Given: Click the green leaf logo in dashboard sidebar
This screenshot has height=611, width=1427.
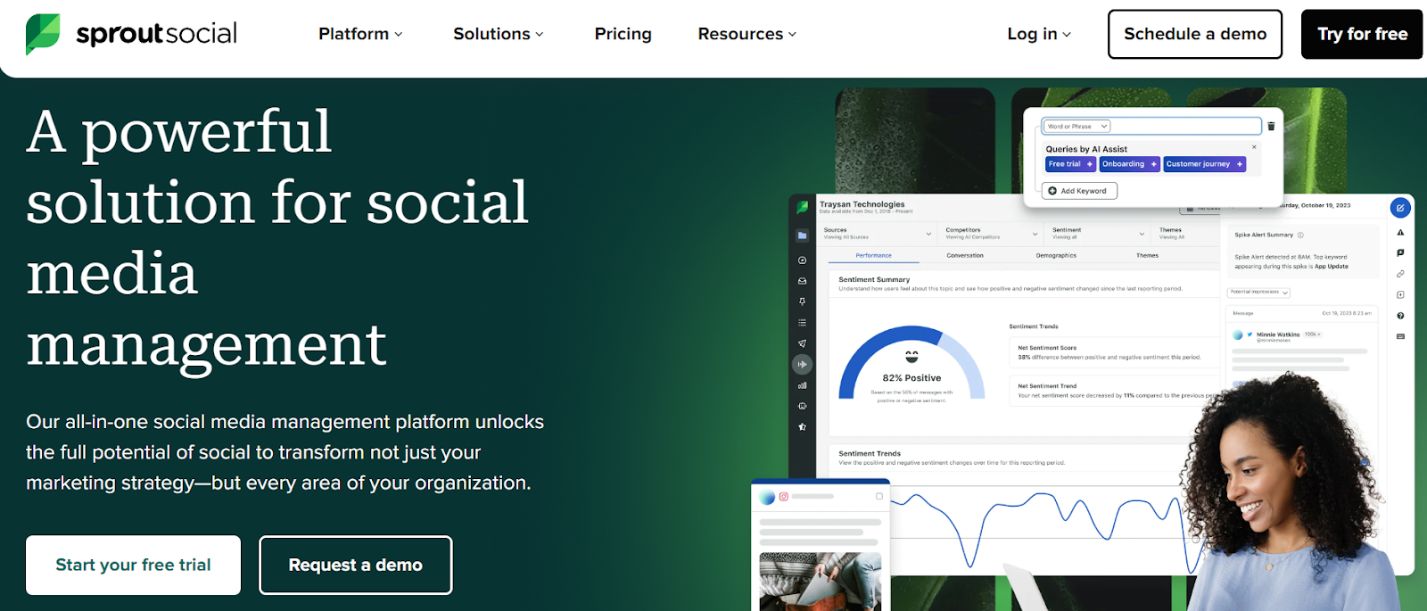Looking at the screenshot, I should click(802, 207).
